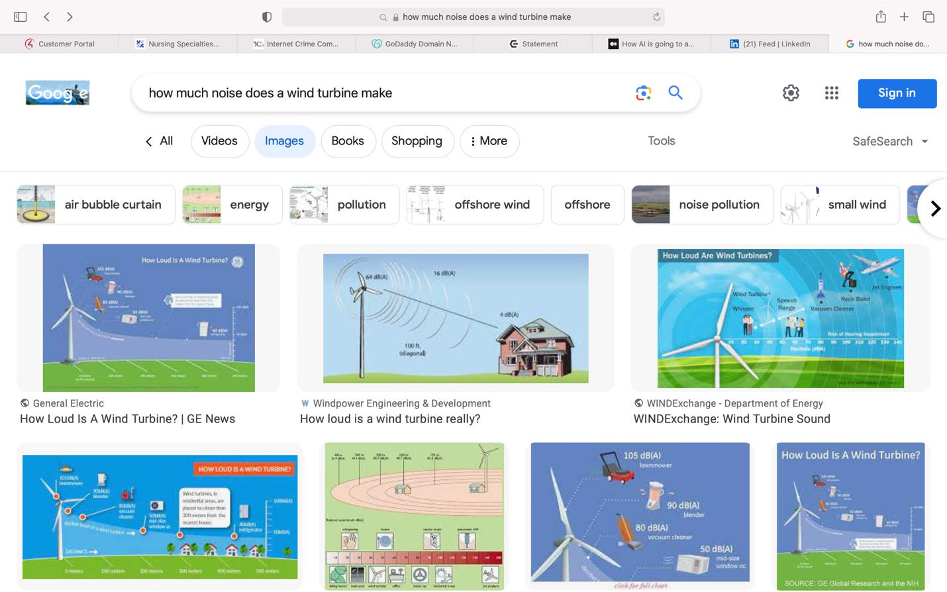Viewport: 947px width, 592px height.
Task: Switch to LinkedIn Feed tab
Action: pyautogui.click(x=770, y=44)
